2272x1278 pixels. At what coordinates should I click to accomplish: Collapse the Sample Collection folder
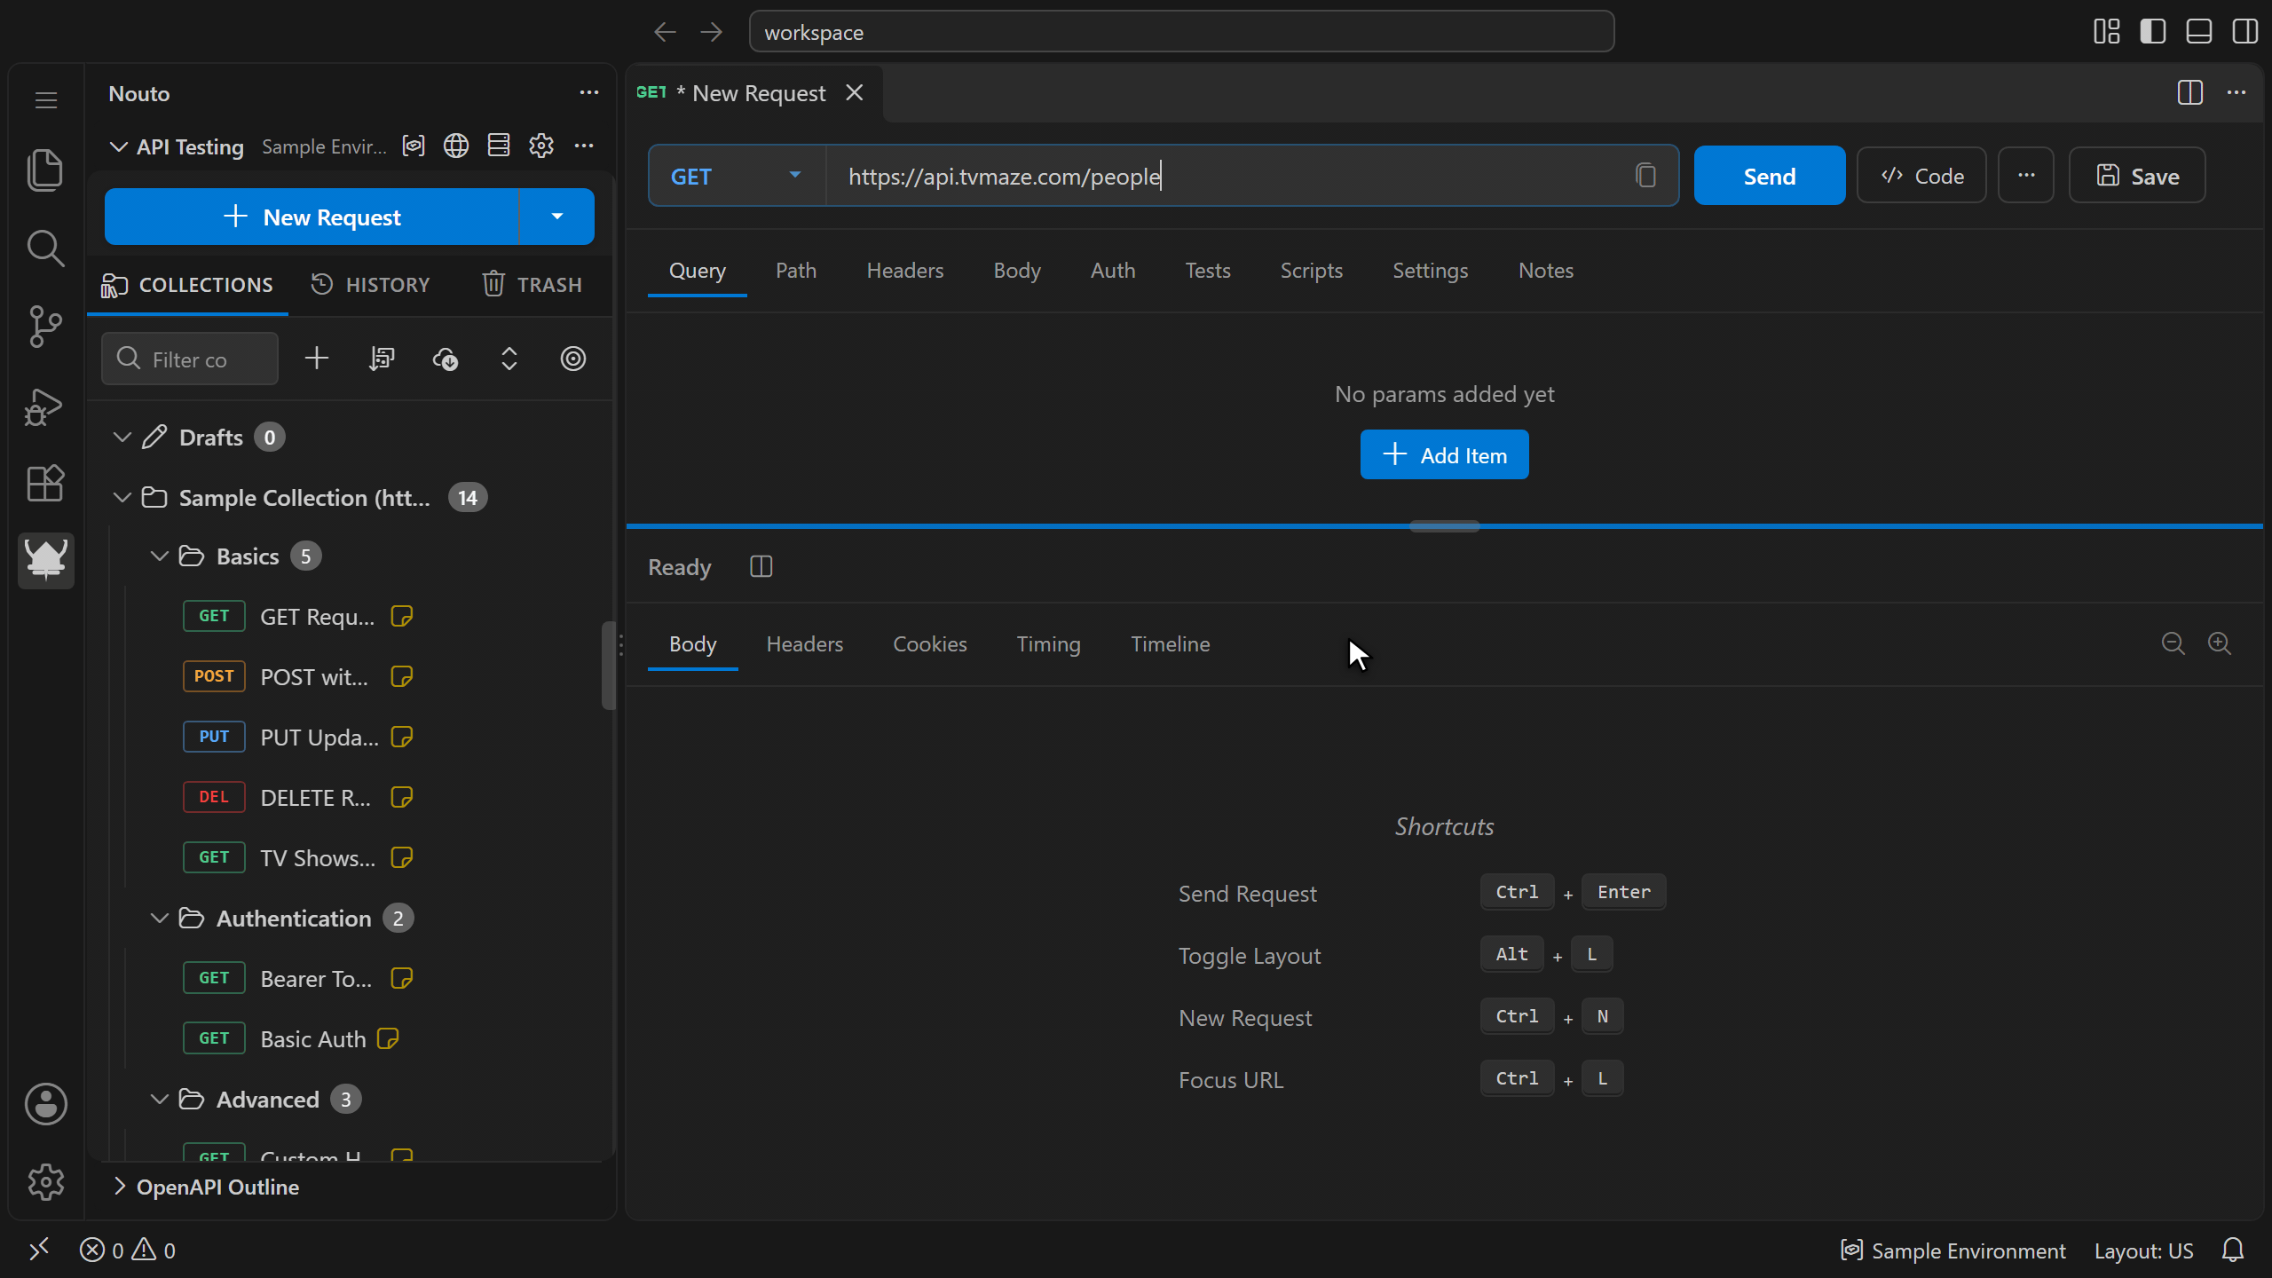(122, 497)
